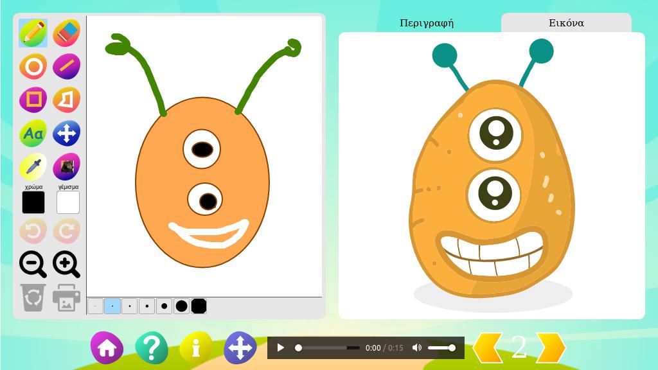
Task: Zoom out of the canvas
Action: coord(33,264)
